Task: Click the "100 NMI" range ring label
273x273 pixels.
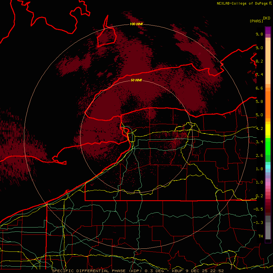Action: point(136,24)
